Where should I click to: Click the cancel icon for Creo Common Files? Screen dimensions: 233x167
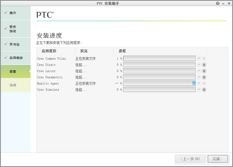[x=204, y=58]
